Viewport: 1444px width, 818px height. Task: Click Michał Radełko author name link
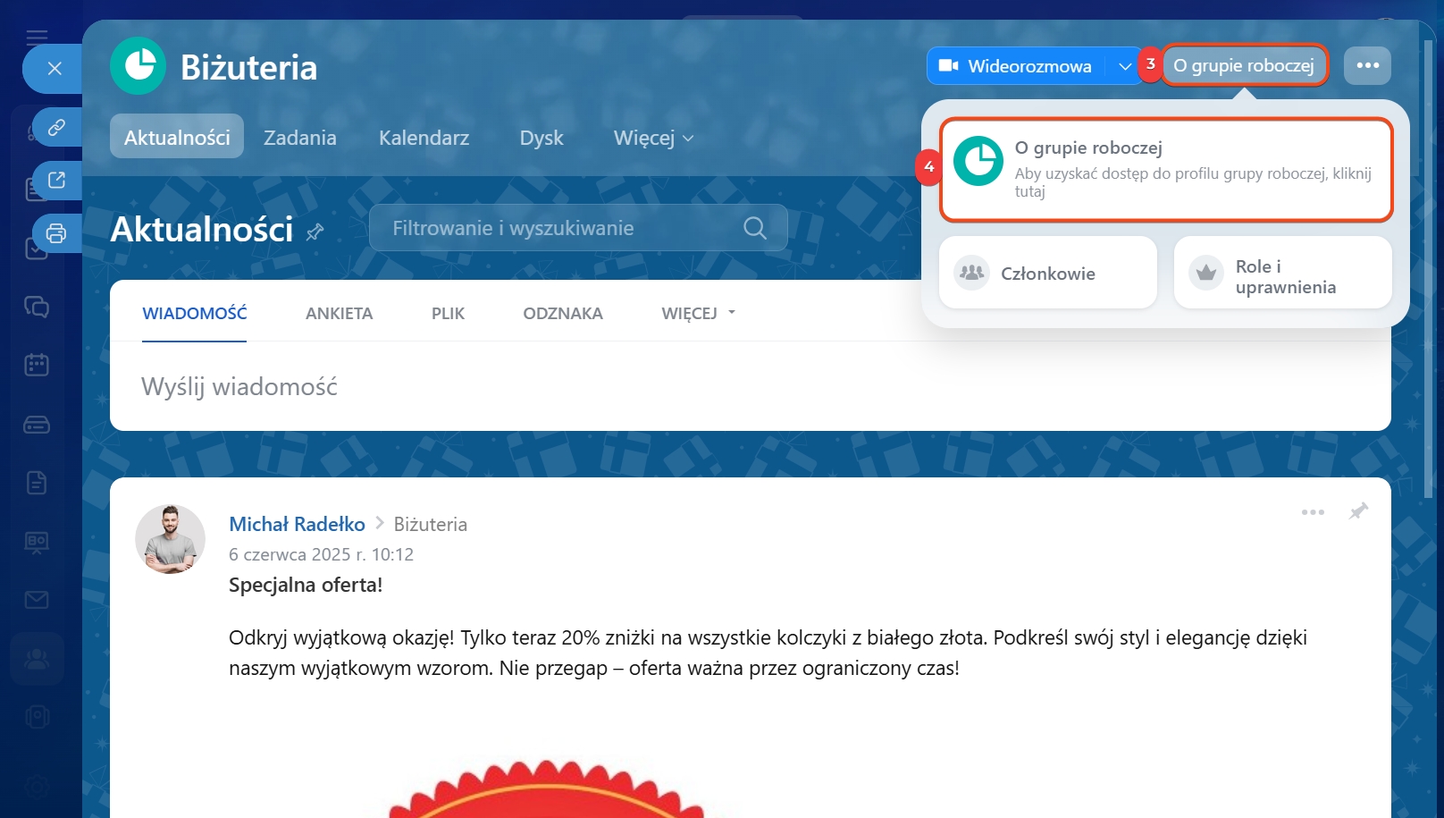(297, 524)
